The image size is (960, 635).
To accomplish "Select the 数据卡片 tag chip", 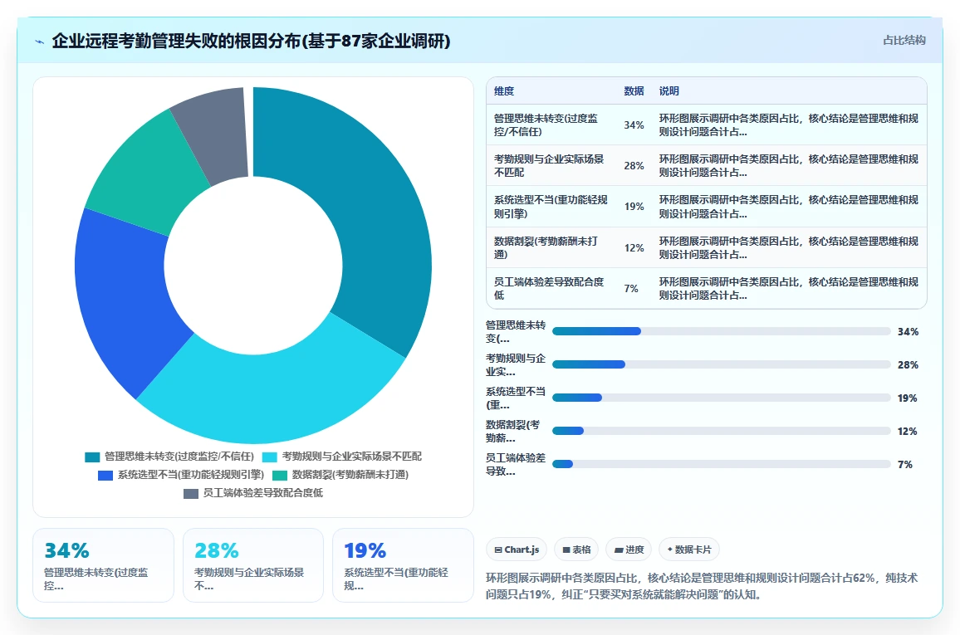I will (689, 550).
